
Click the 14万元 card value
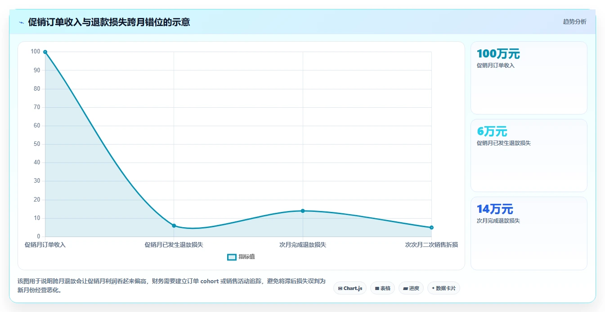point(495,209)
